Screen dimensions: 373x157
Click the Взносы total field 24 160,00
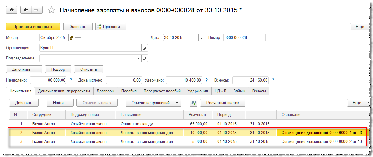click(250, 80)
